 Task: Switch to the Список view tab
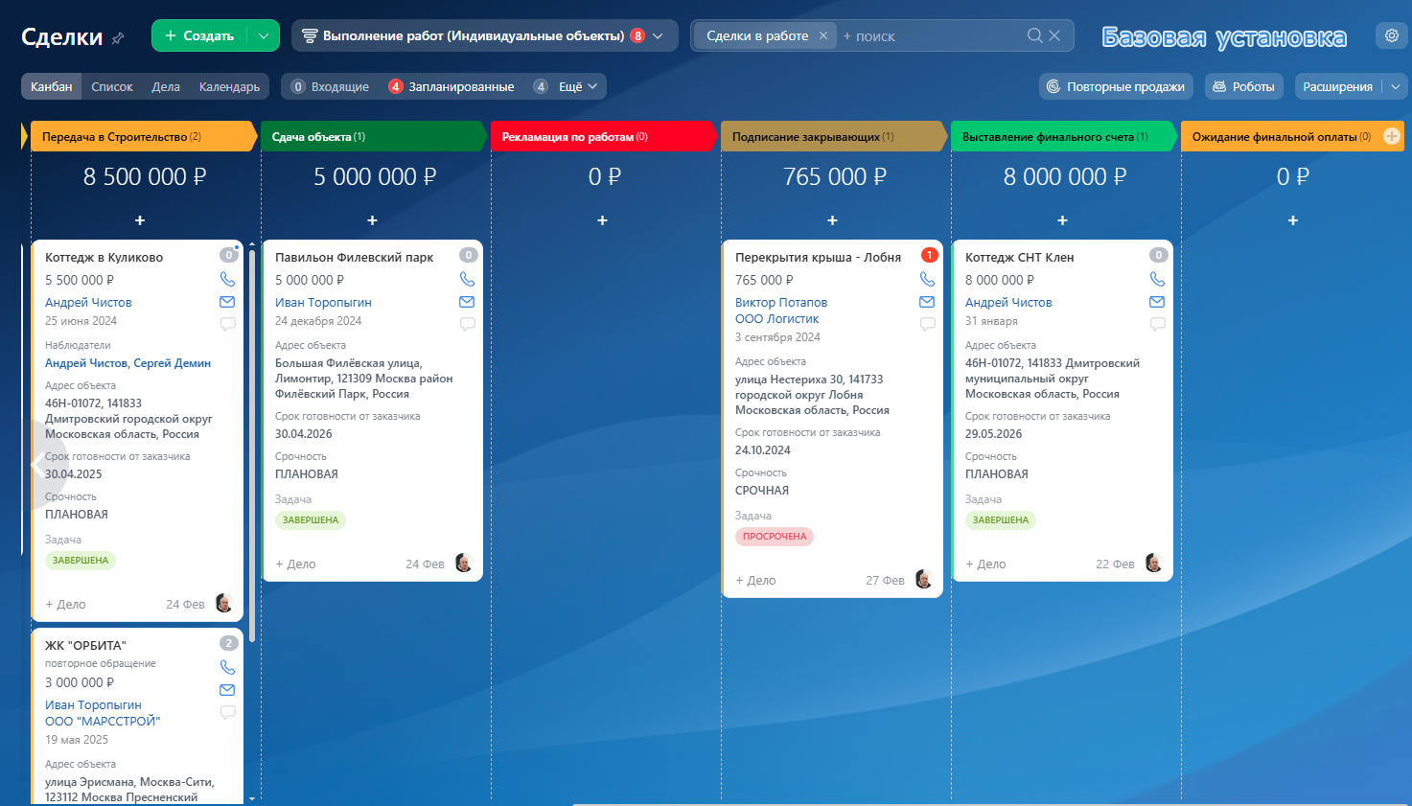click(112, 86)
